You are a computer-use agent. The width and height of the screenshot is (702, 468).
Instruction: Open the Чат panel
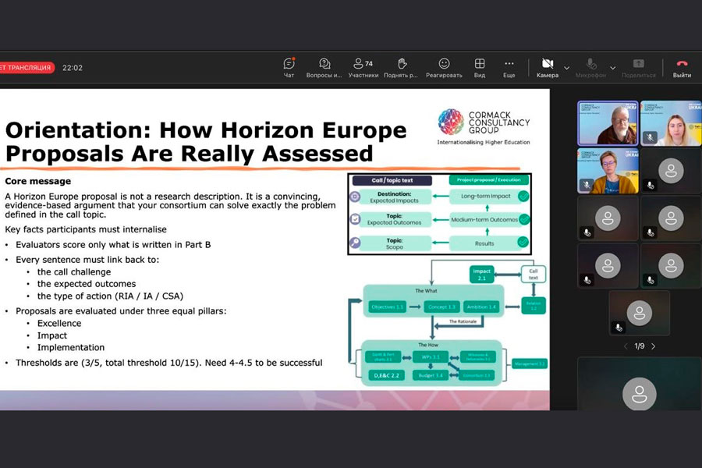[x=289, y=67]
